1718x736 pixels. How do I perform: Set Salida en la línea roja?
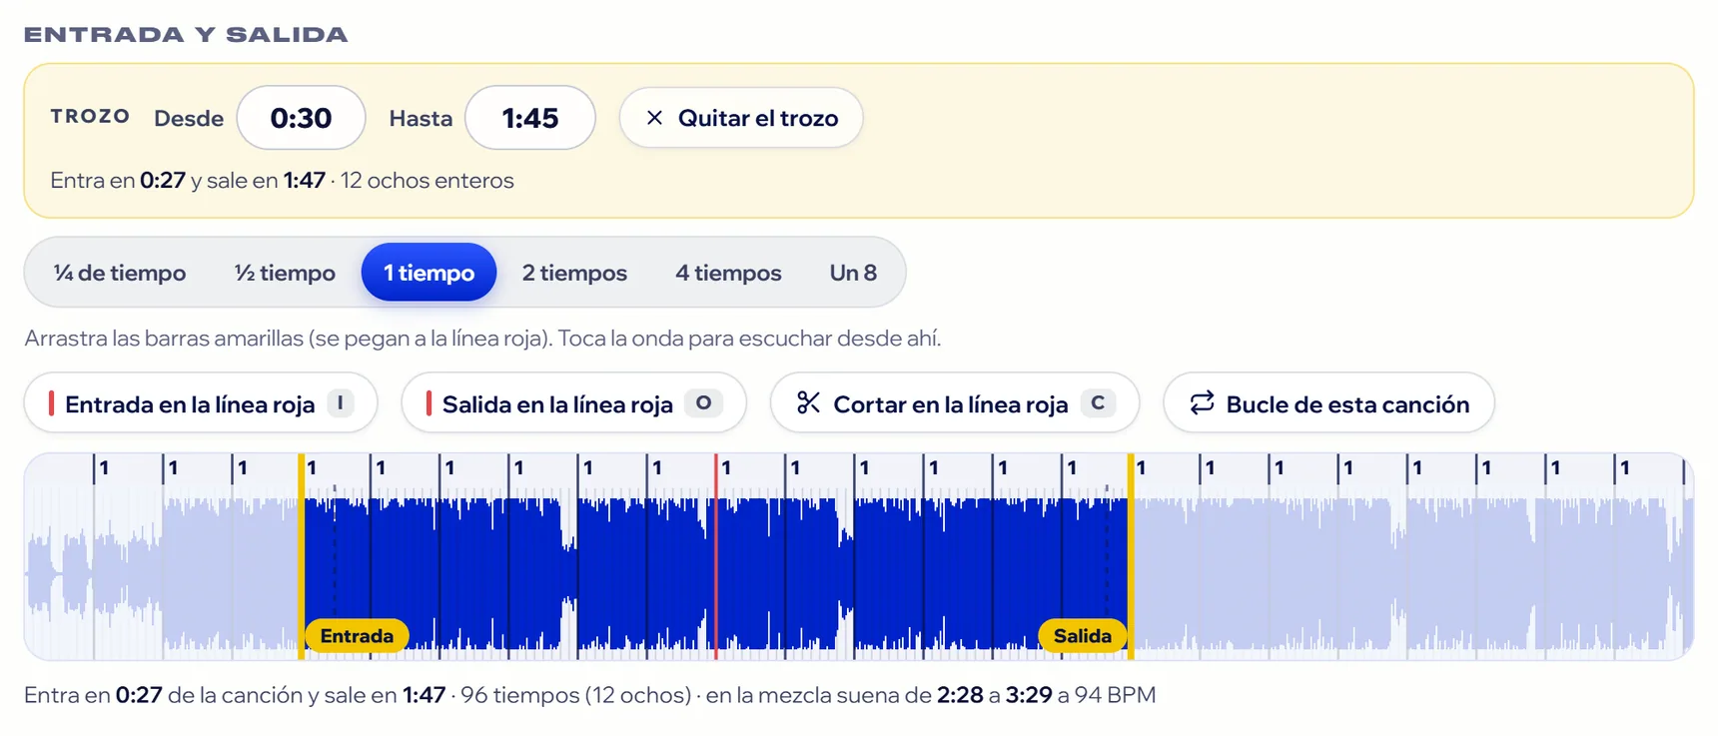574,403
